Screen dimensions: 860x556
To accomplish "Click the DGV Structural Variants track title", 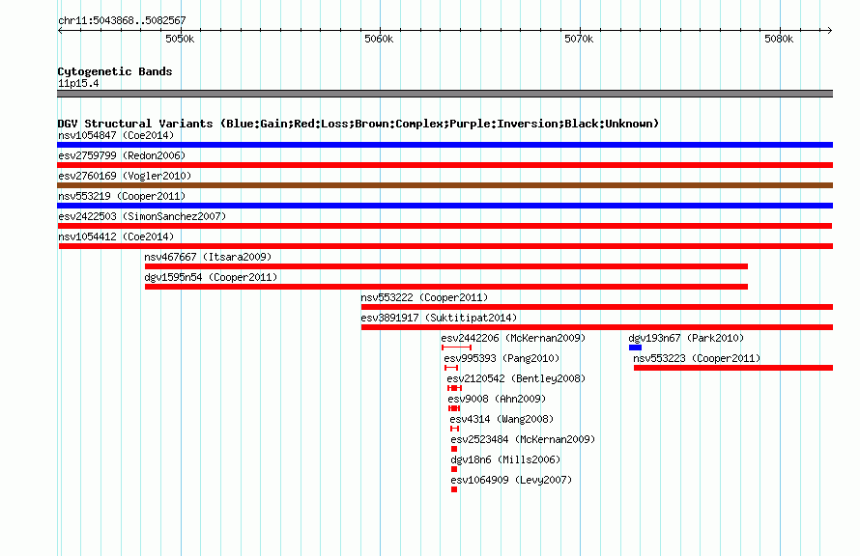I will [x=358, y=124].
